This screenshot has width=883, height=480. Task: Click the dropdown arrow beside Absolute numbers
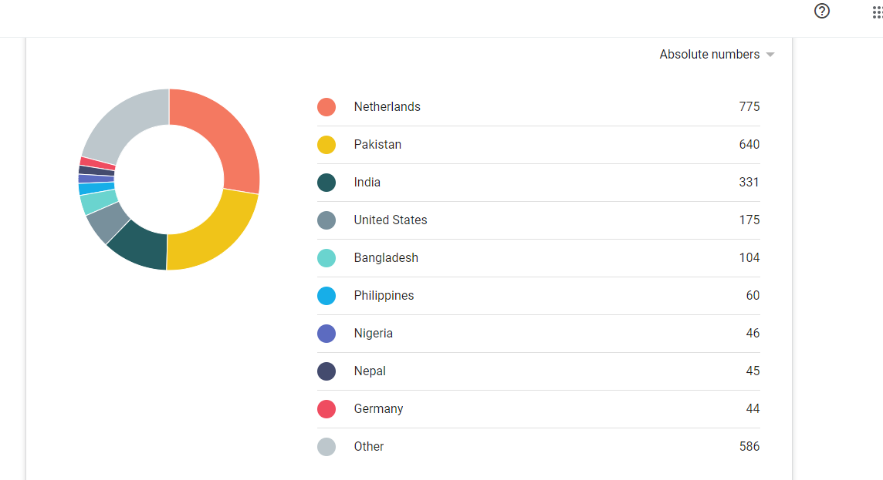click(x=770, y=55)
